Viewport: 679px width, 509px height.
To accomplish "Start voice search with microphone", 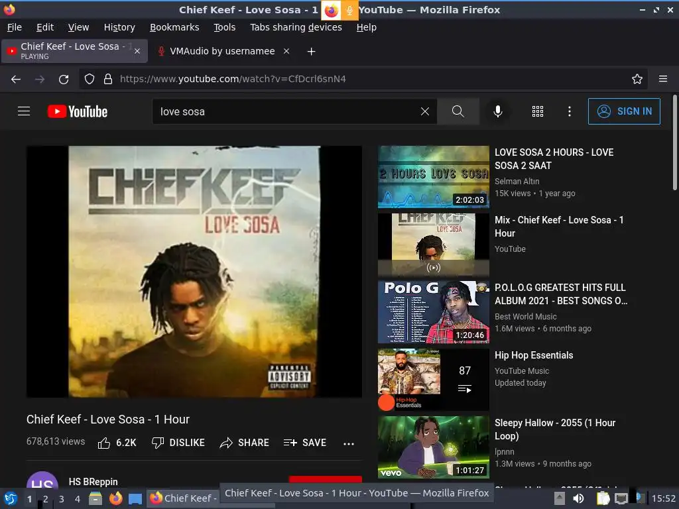I will click(498, 111).
